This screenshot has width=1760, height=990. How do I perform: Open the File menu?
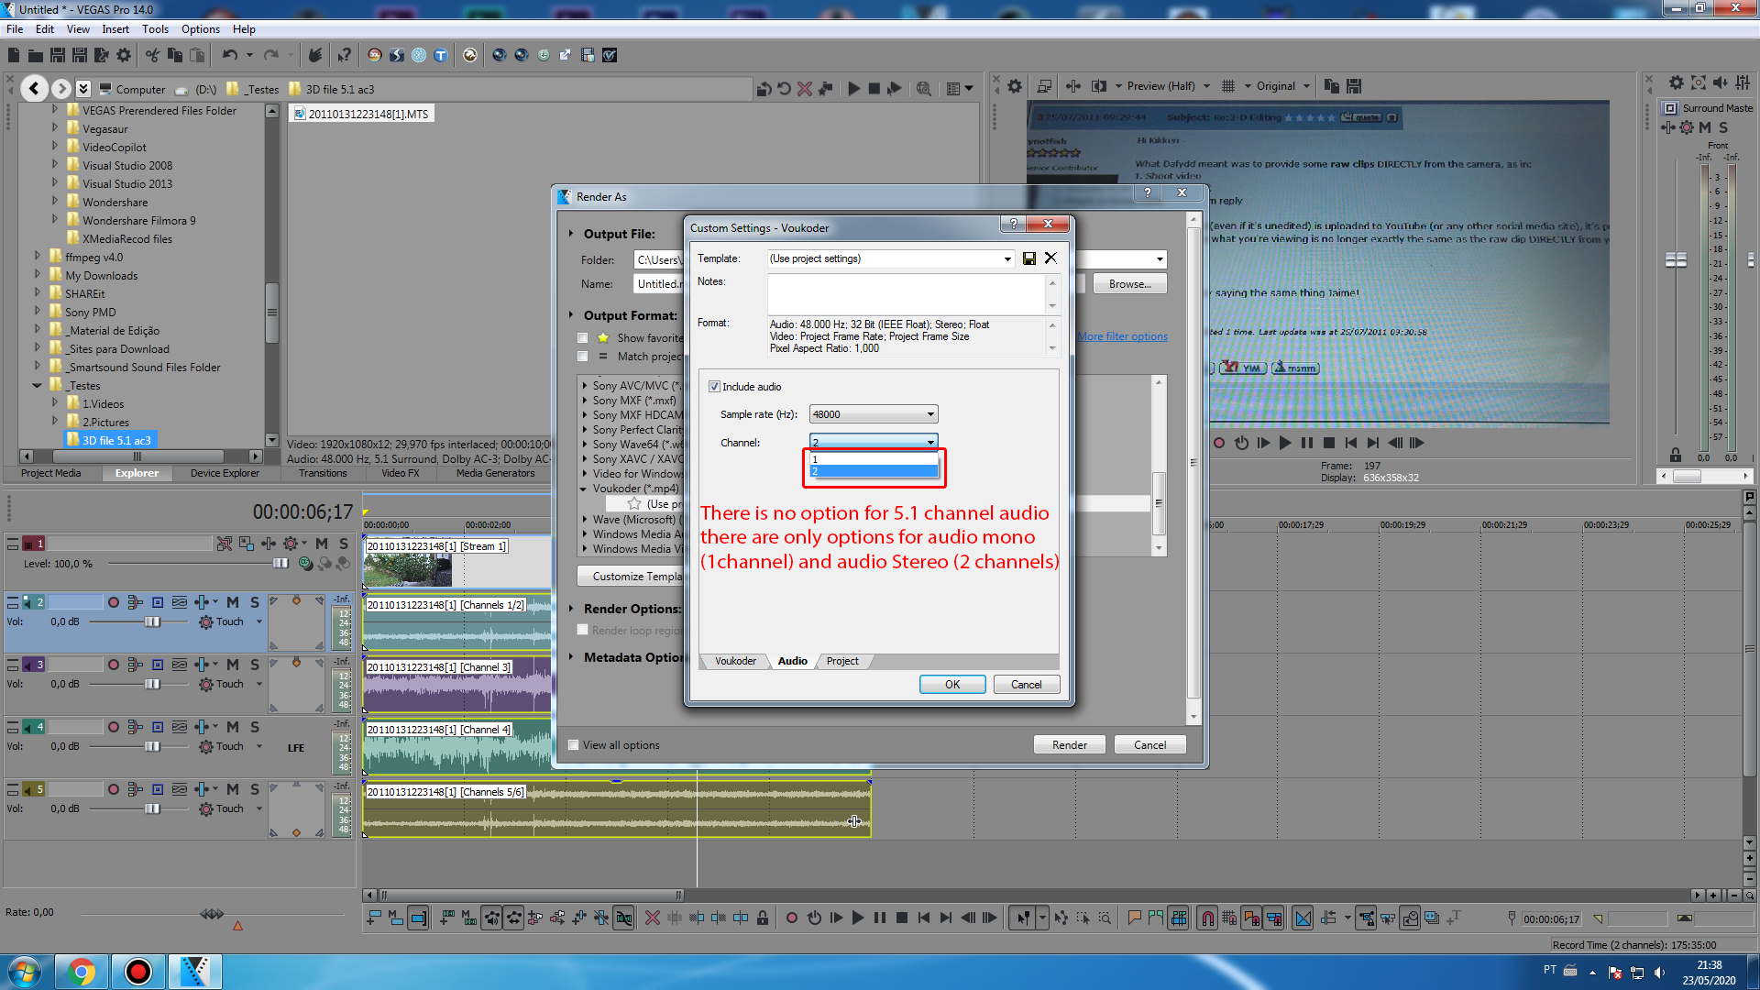[x=15, y=29]
